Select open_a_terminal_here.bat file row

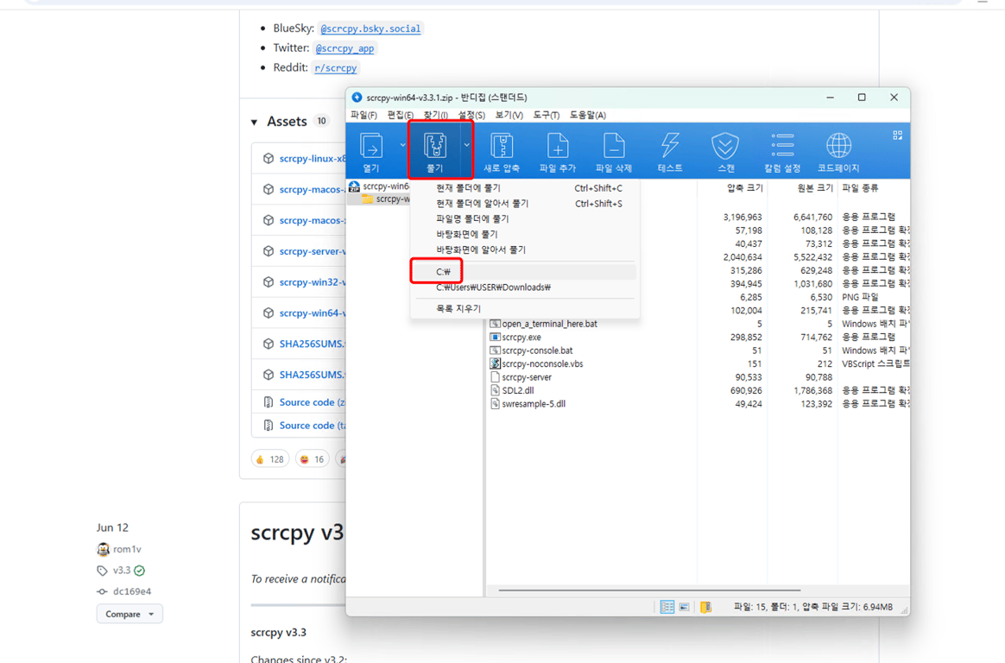click(544, 324)
